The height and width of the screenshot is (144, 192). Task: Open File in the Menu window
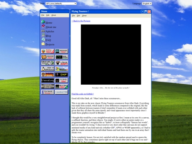click(43, 15)
